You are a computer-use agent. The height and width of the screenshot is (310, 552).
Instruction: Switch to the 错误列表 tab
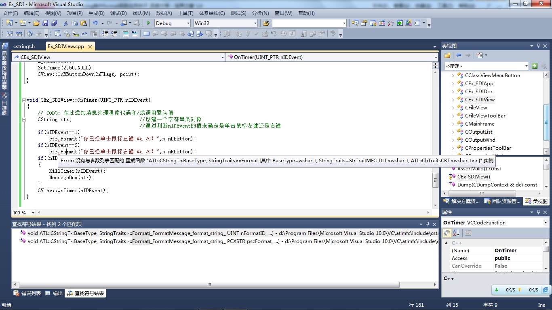27,293
